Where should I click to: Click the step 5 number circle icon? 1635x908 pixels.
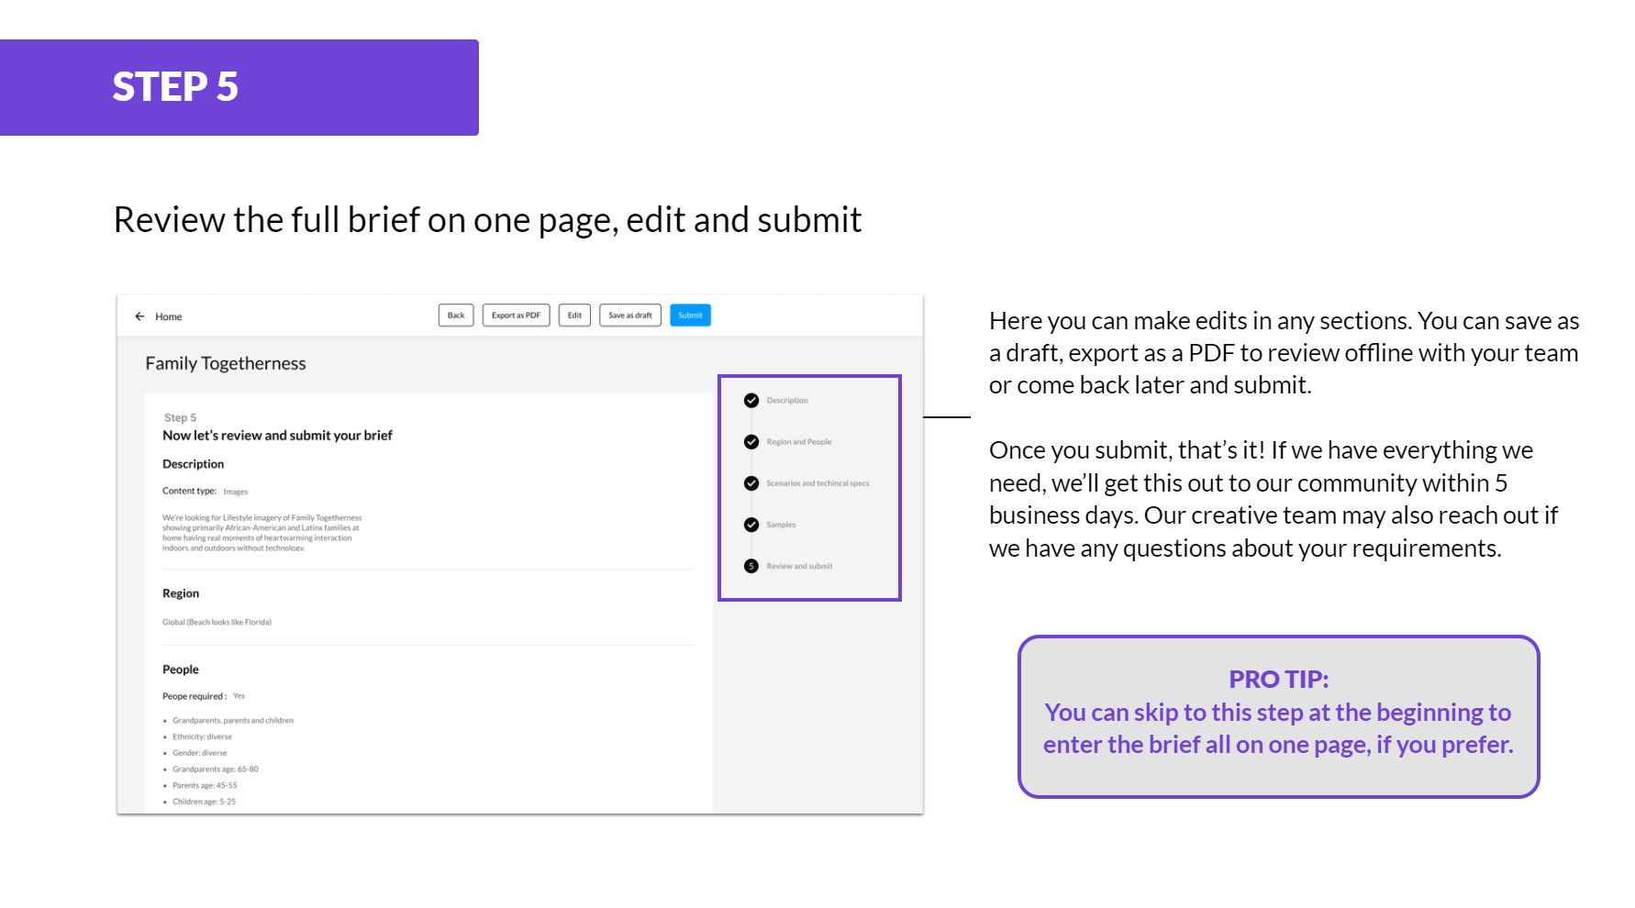pos(751,566)
